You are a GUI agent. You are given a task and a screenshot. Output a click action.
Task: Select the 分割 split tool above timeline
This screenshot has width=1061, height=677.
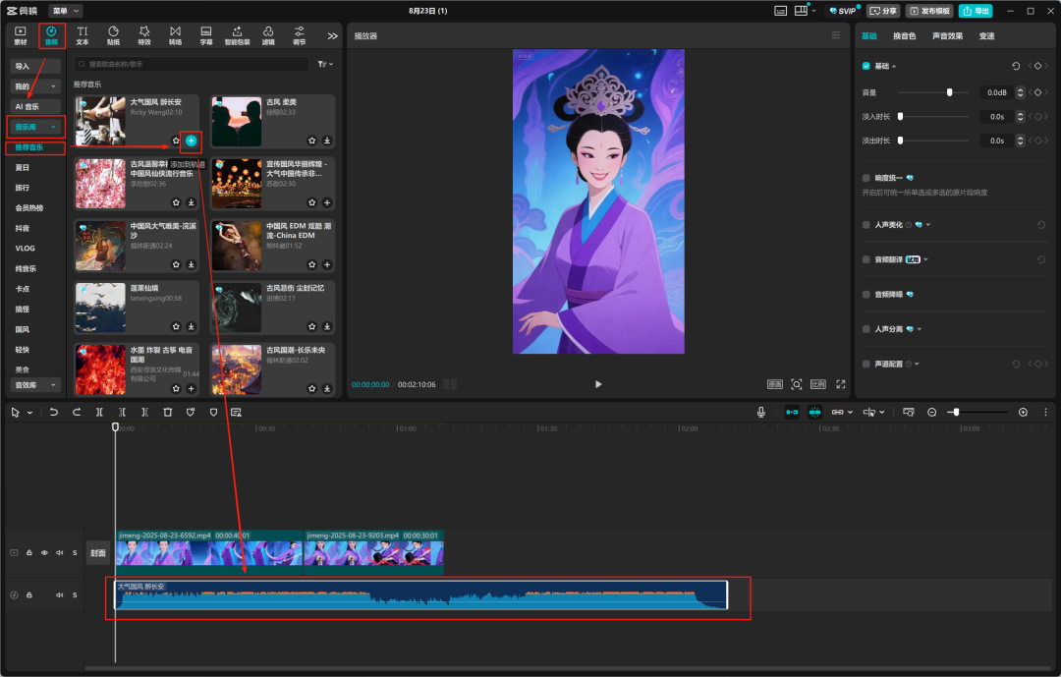click(99, 412)
